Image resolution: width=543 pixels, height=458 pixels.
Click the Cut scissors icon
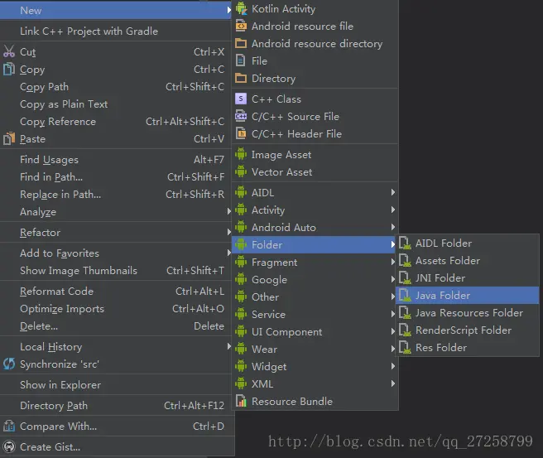point(8,51)
